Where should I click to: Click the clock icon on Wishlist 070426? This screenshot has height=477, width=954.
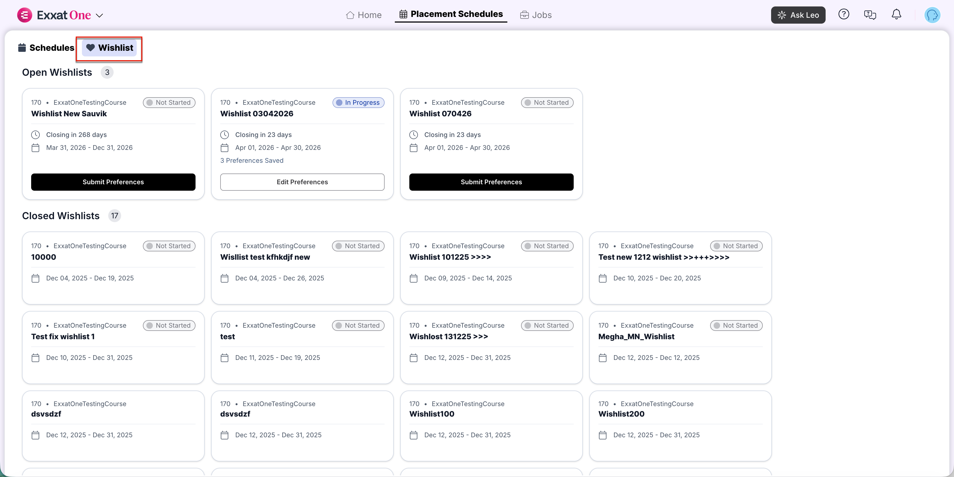coord(413,135)
